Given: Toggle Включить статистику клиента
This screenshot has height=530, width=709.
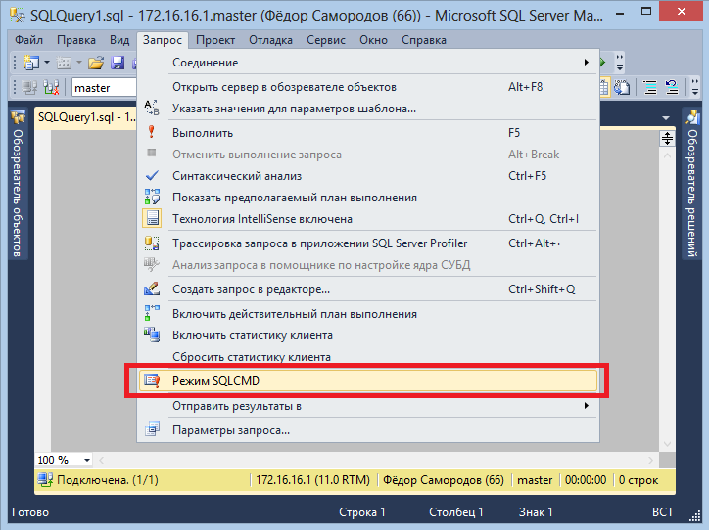Looking at the screenshot, I should click(x=368, y=335).
